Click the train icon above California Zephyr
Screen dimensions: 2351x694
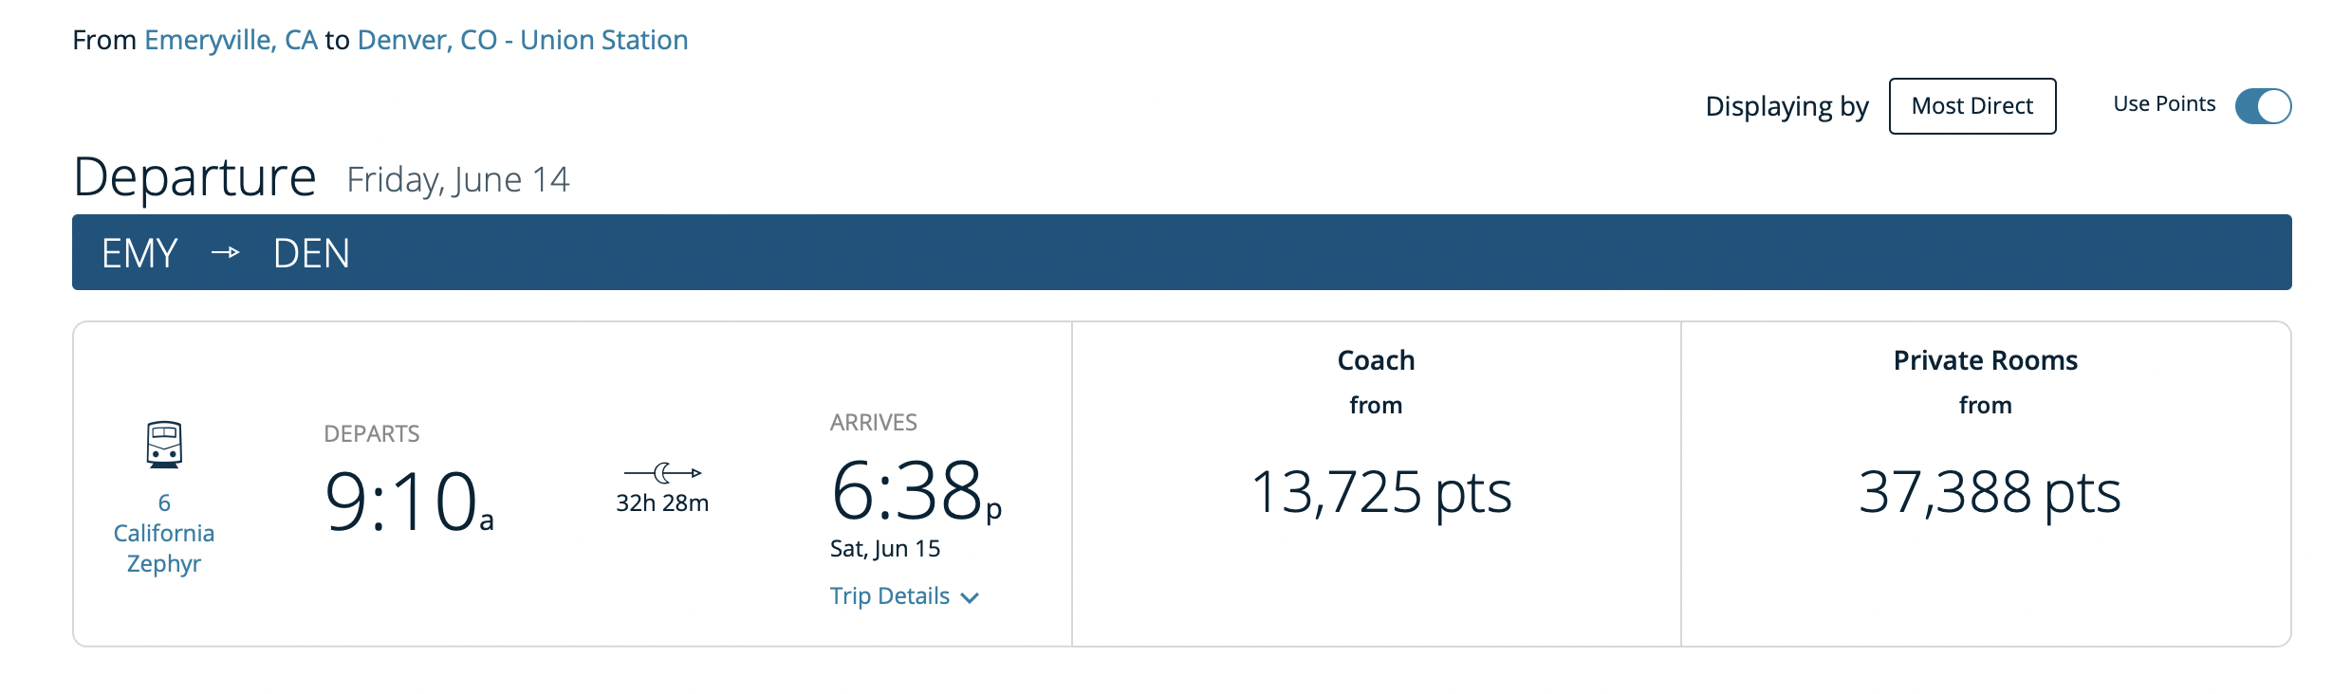164,445
